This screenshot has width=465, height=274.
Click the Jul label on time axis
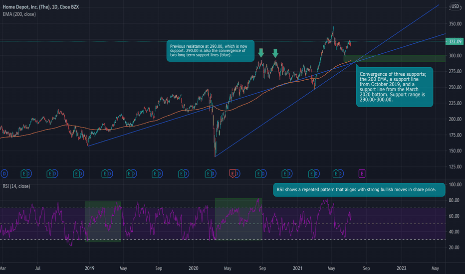click(37, 268)
